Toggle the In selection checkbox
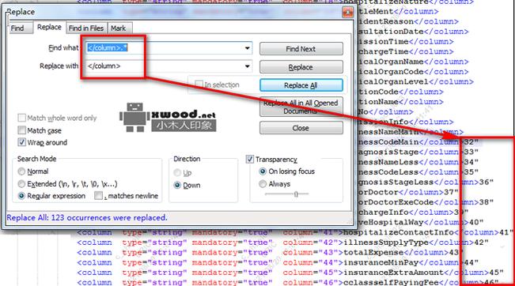This screenshot has width=515, height=286. pos(199,85)
